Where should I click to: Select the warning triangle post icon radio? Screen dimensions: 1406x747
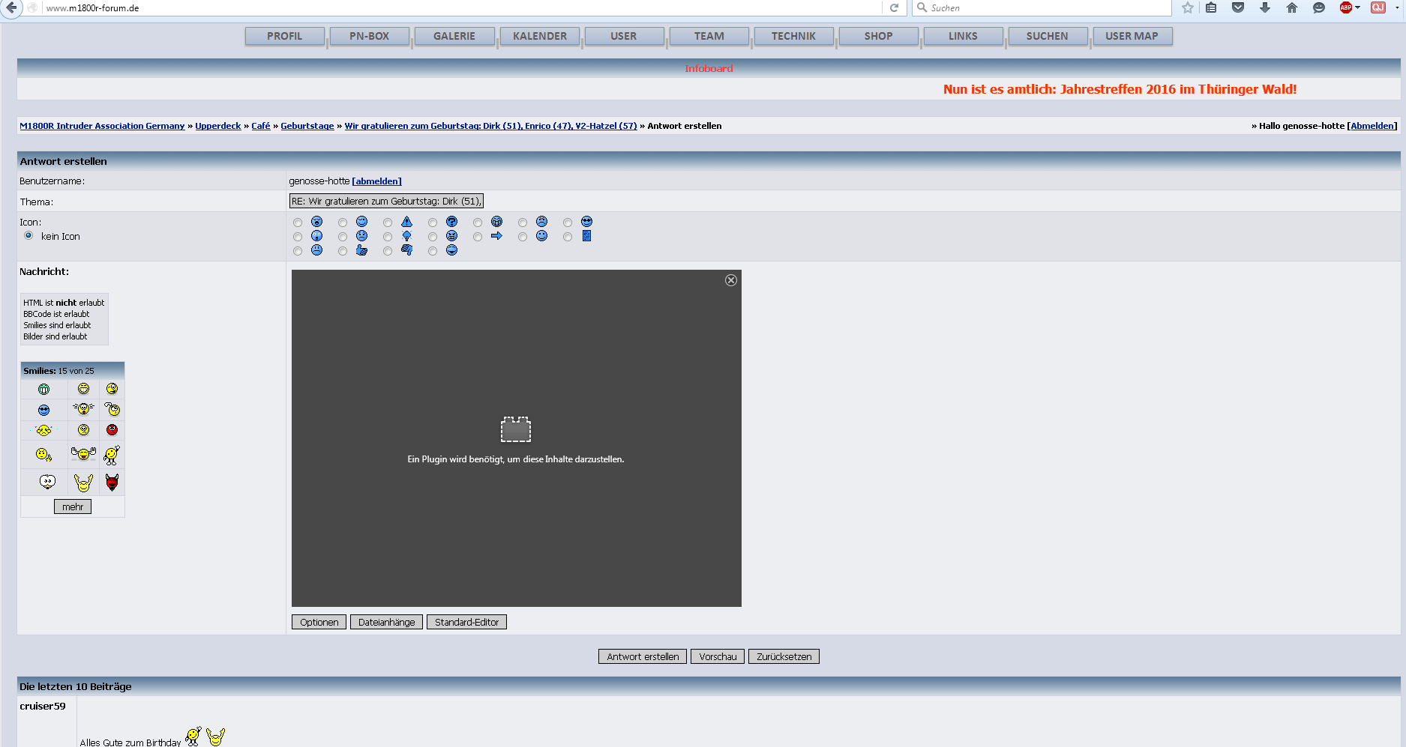click(388, 223)
